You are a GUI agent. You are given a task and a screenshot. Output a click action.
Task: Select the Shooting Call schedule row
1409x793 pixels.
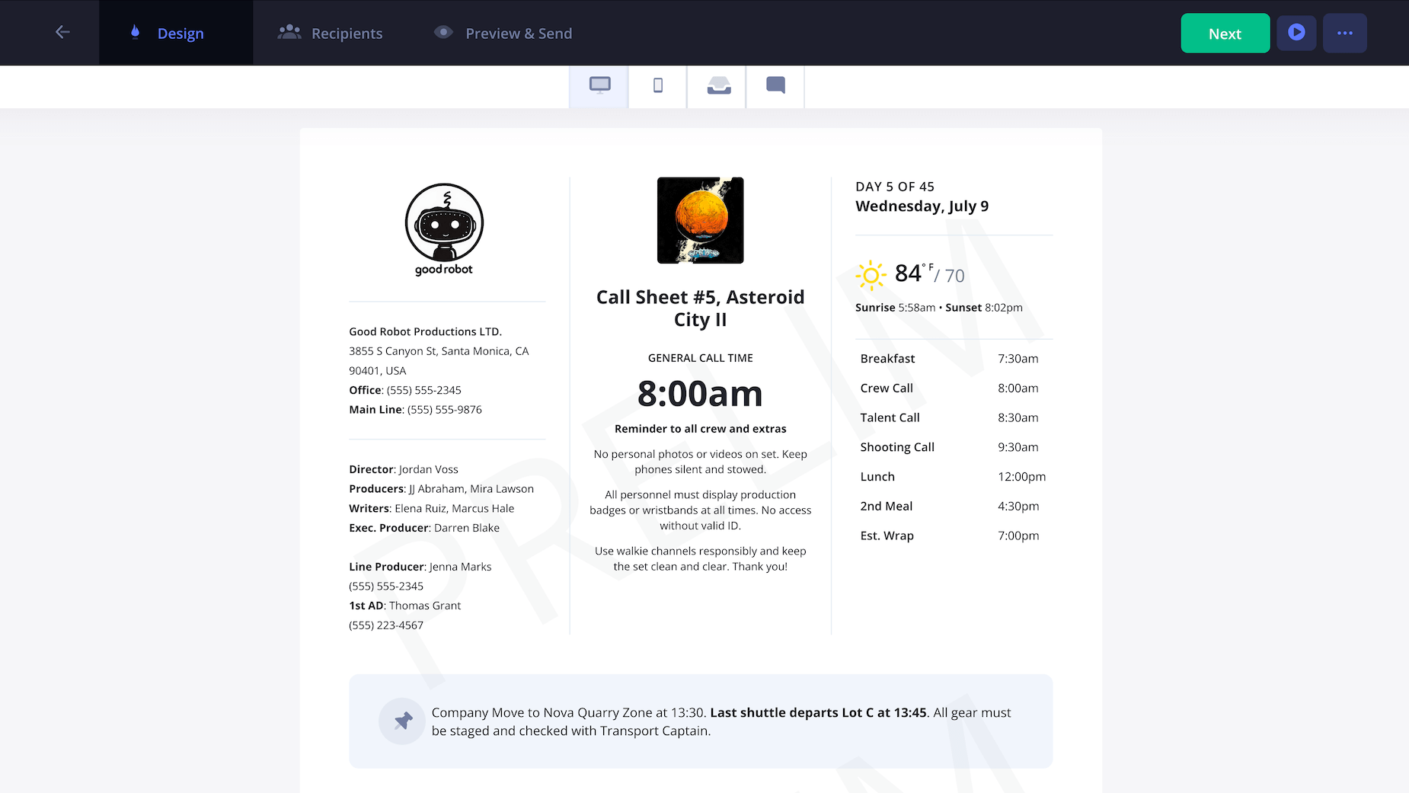click(952, 447)
